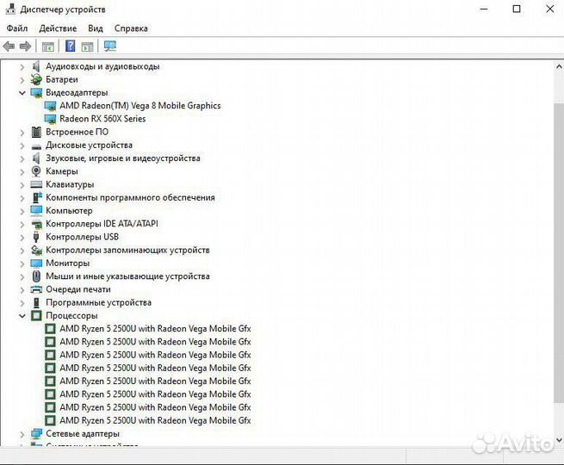Image resolution: width=564 pixels, height=465 pixels.
Task: Click the blue Help question mark icon
Action: tap(71, 46)
